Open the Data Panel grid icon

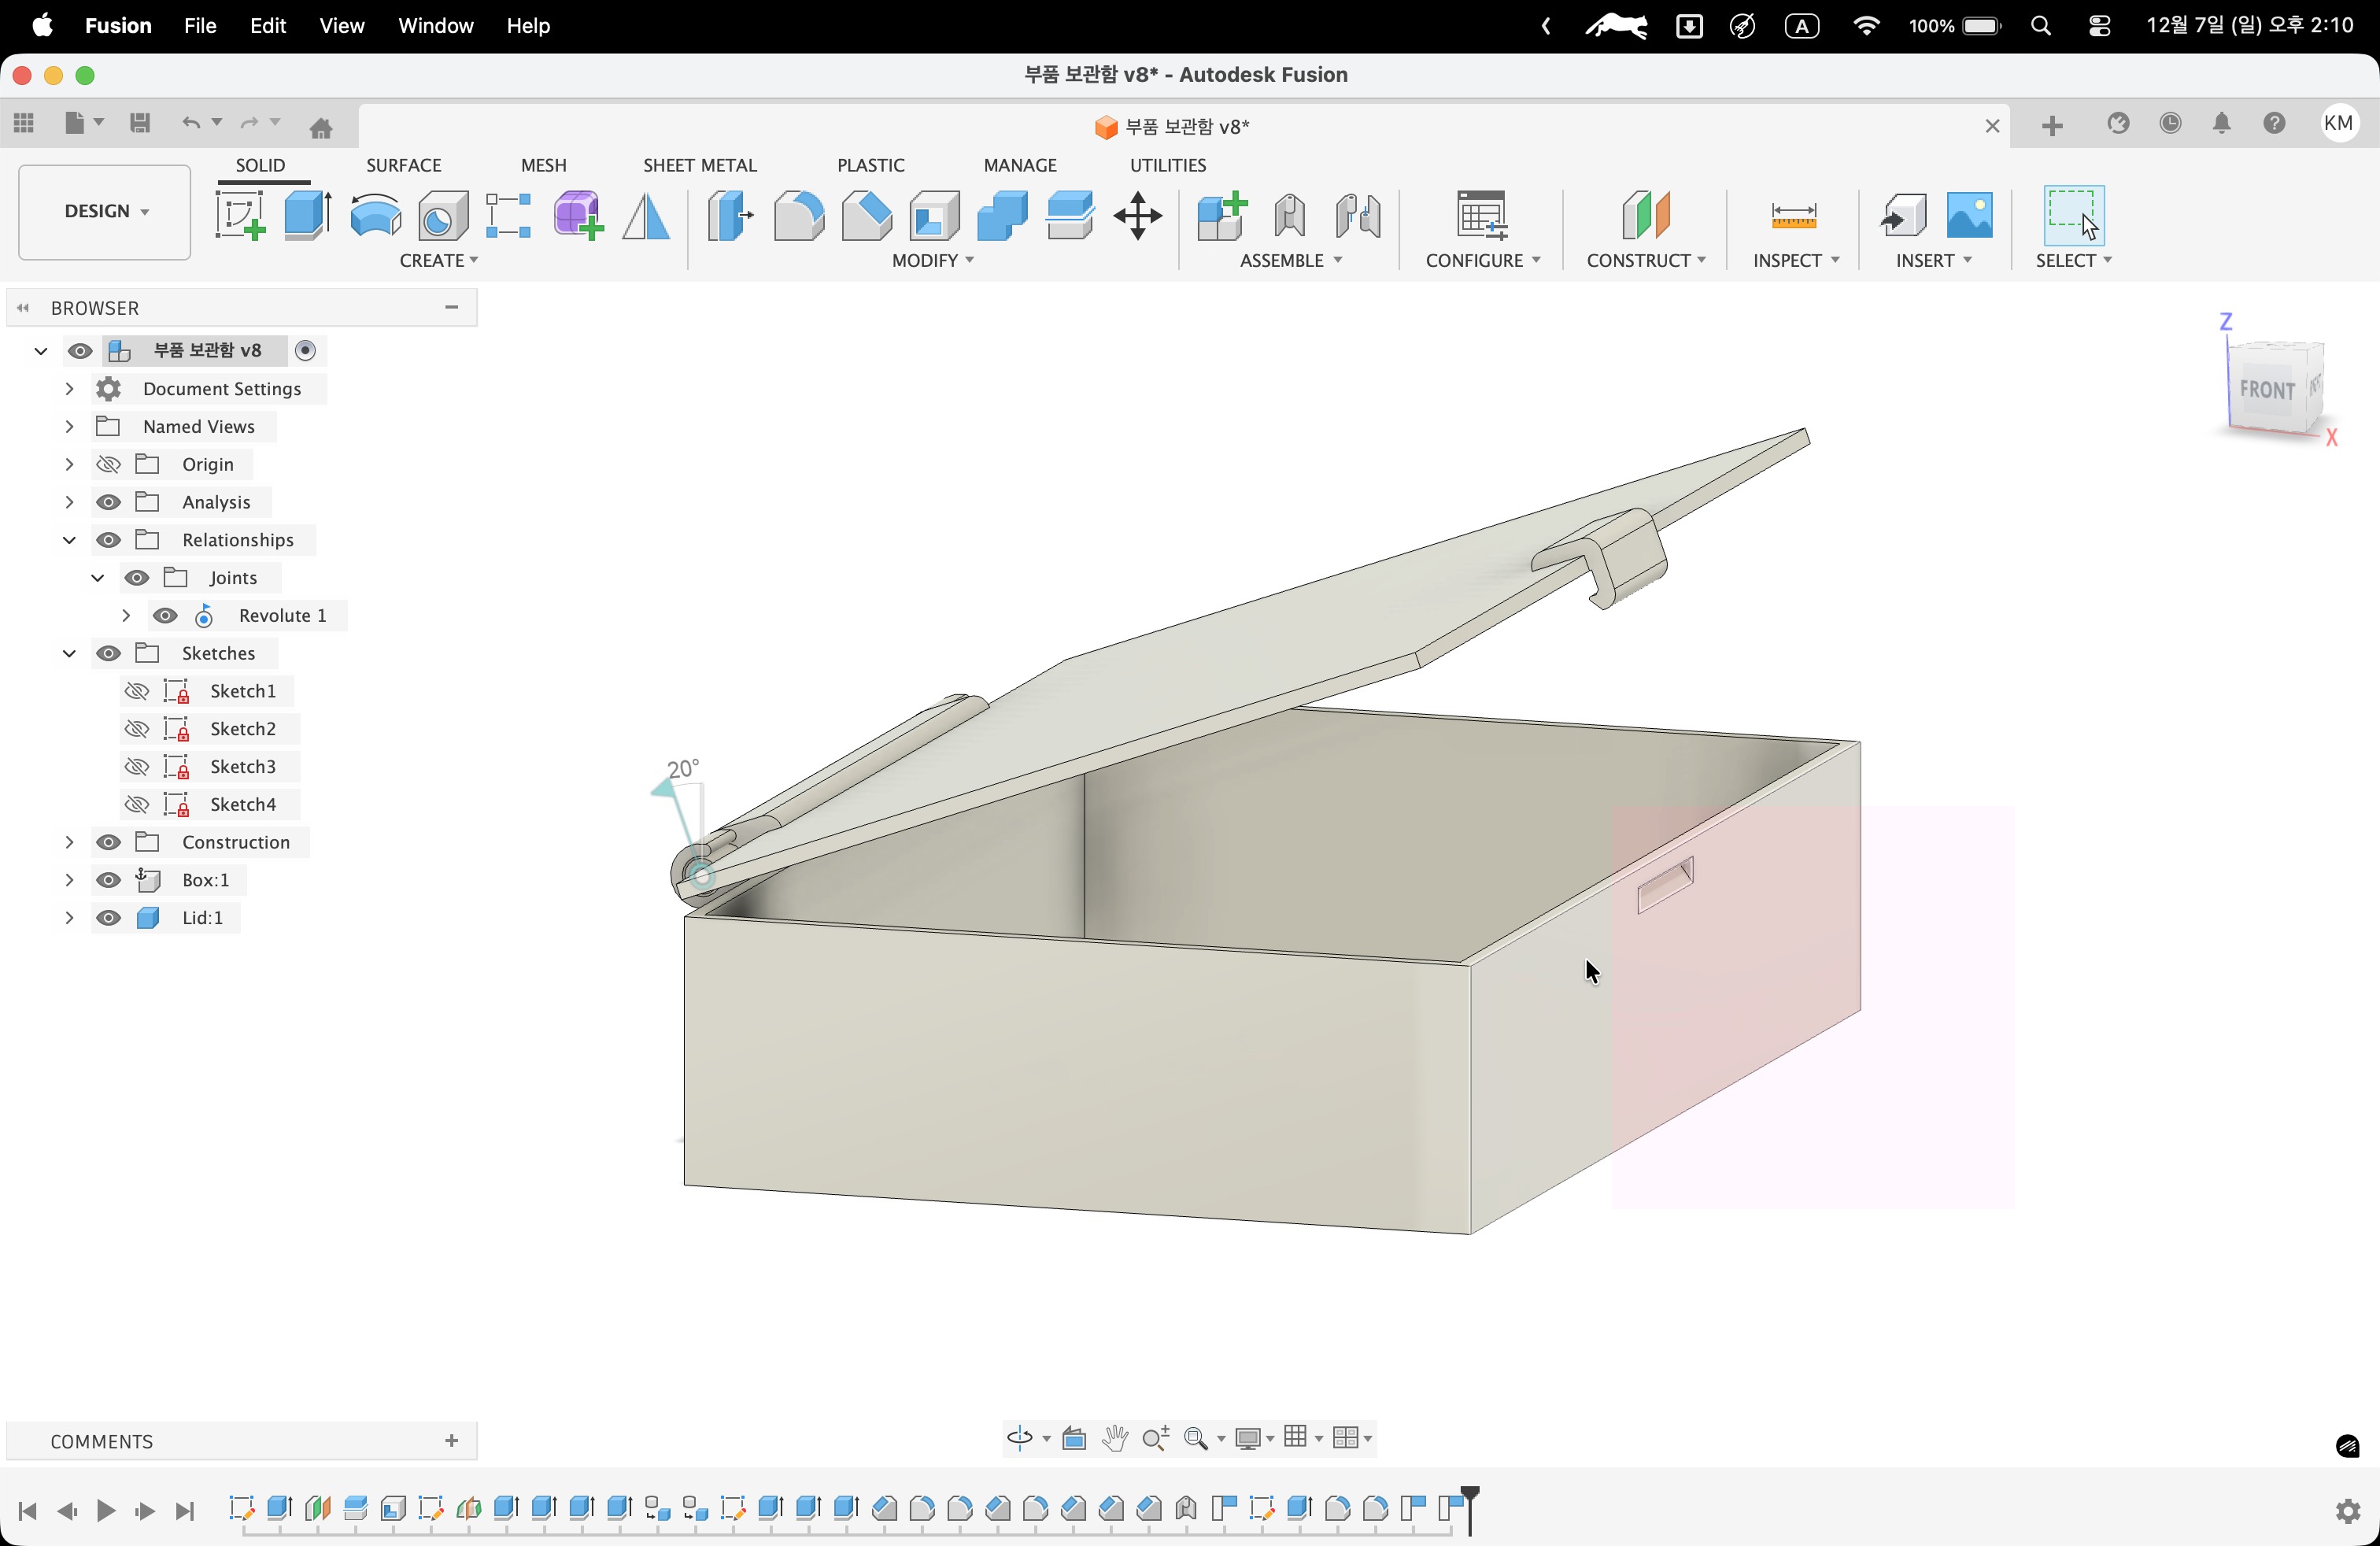pyautogui.click(x=24, y=123)
